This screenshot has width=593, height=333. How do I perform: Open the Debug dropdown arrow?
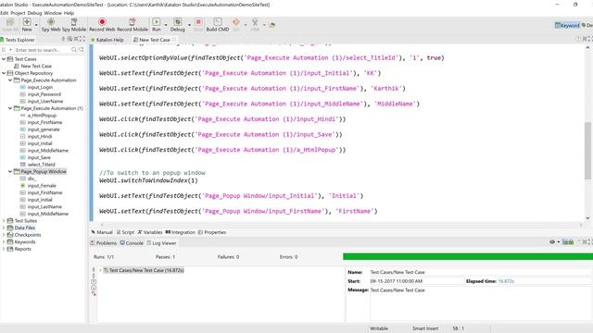(189, 25)
